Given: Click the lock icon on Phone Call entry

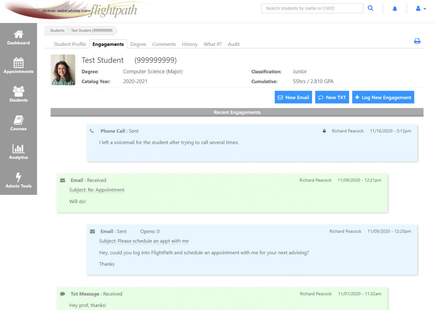Looking at the screenshot, I should point(324,131).
